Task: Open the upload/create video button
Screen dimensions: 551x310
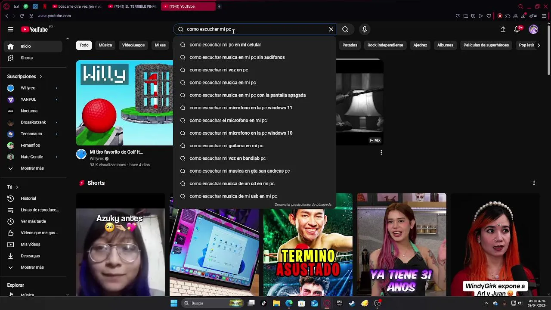Action: coord(503,29)
